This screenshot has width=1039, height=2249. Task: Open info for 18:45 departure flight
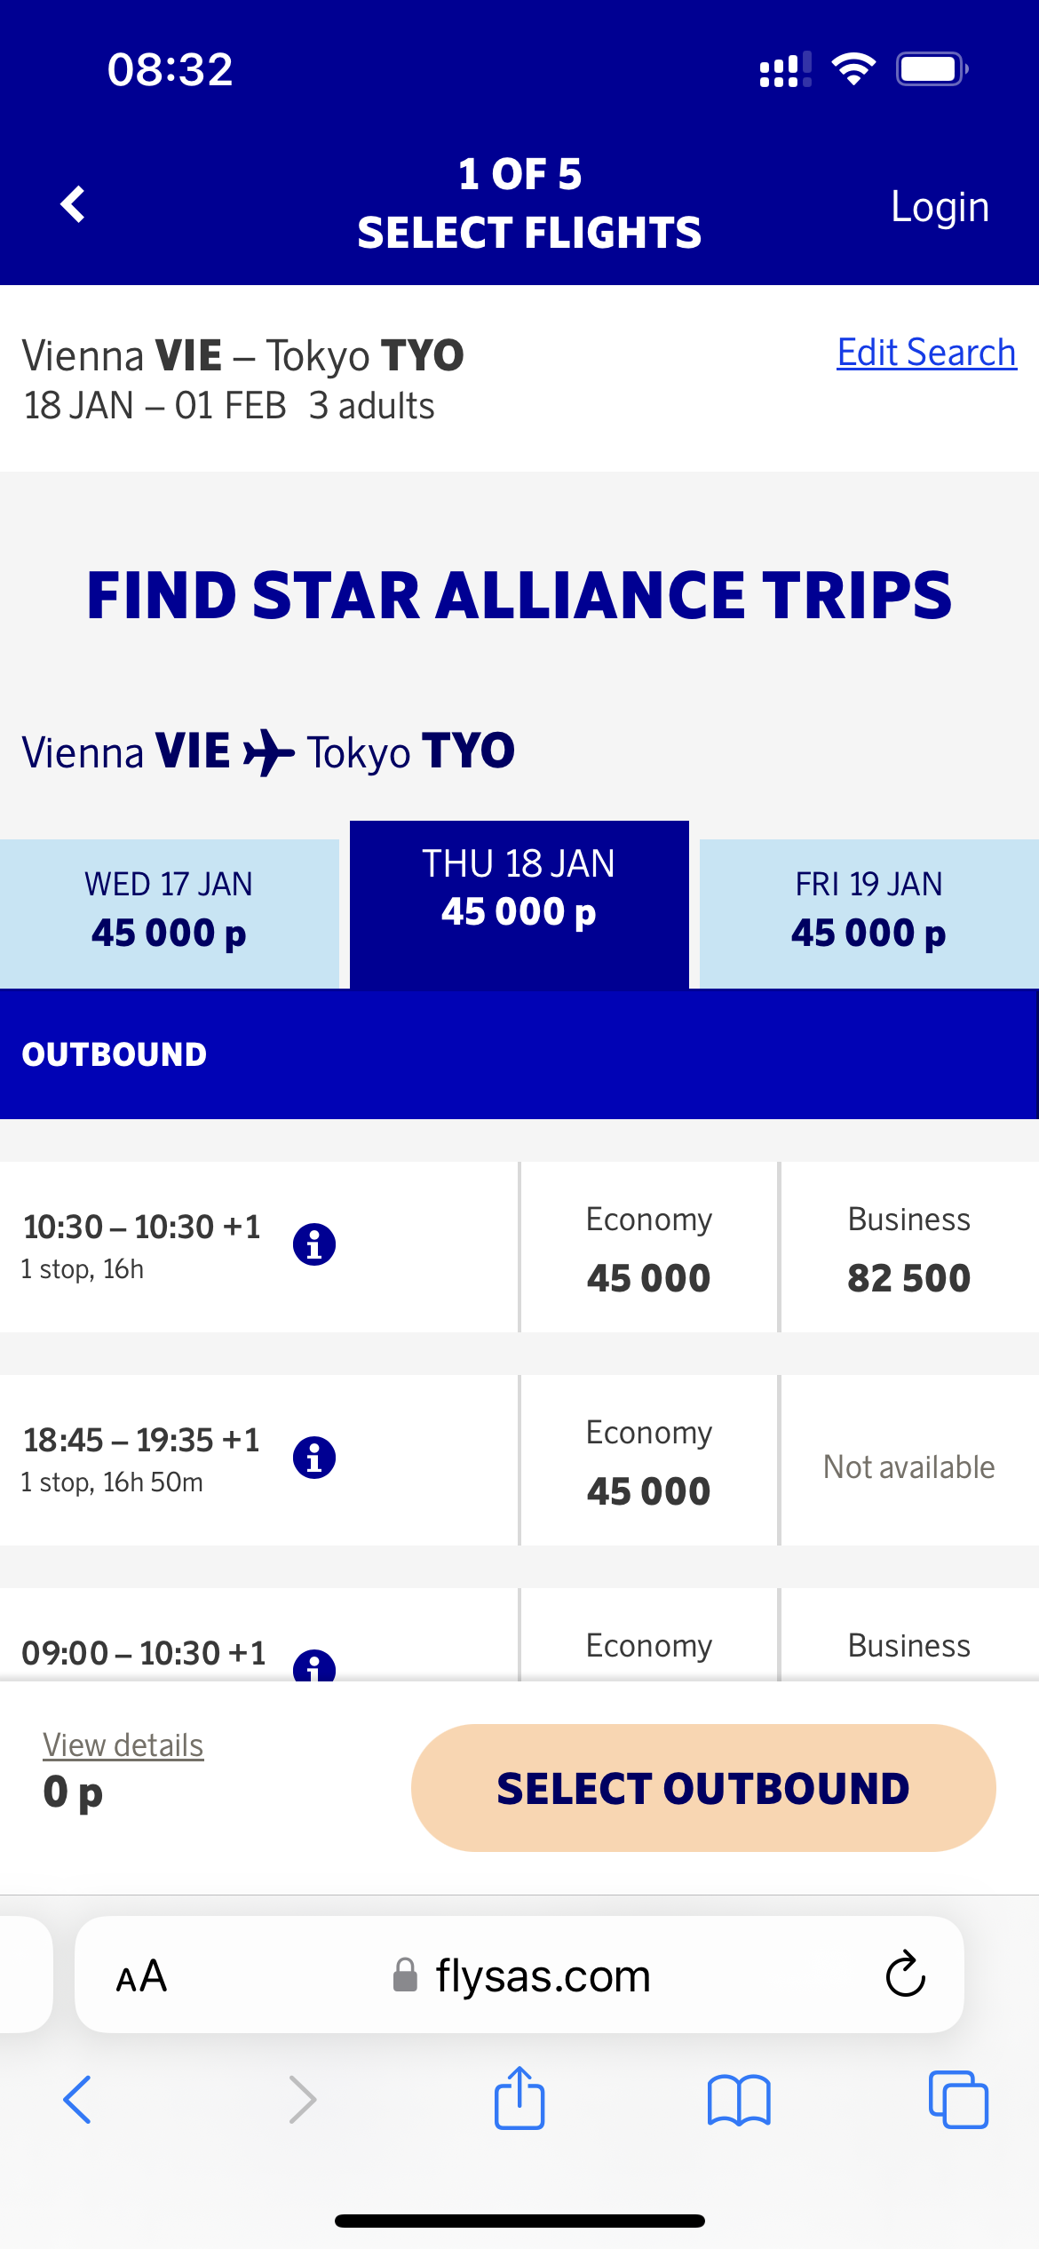pyautogui.click(x=314, y=1457)
